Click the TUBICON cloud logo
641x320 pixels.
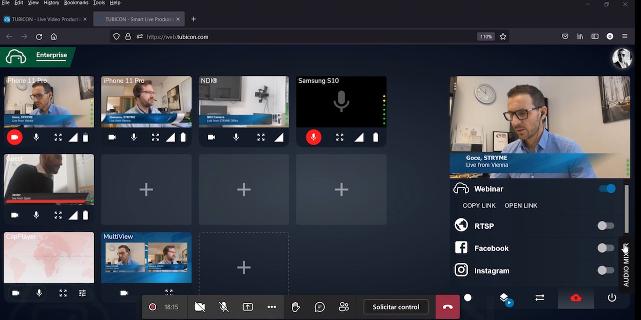pyautogui.click(x=16, y=57)
